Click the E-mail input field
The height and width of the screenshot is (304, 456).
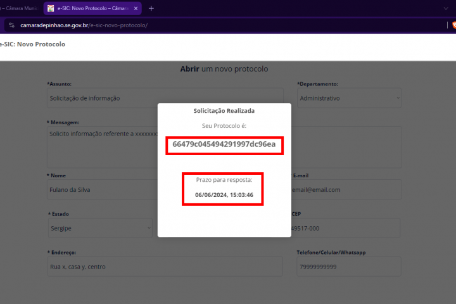[346, 189]
